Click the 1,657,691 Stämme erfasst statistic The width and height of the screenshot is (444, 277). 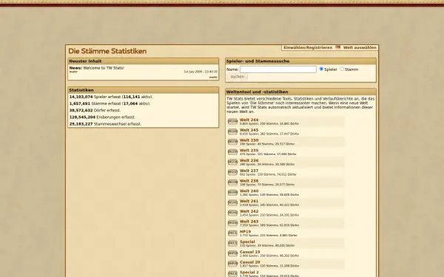(x=110, y=103)
